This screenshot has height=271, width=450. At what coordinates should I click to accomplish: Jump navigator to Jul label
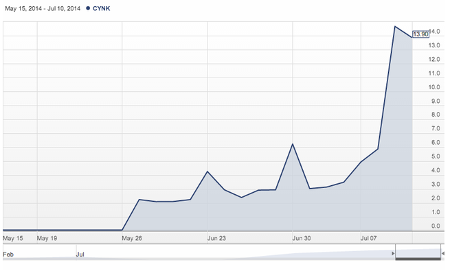[80, 255]
